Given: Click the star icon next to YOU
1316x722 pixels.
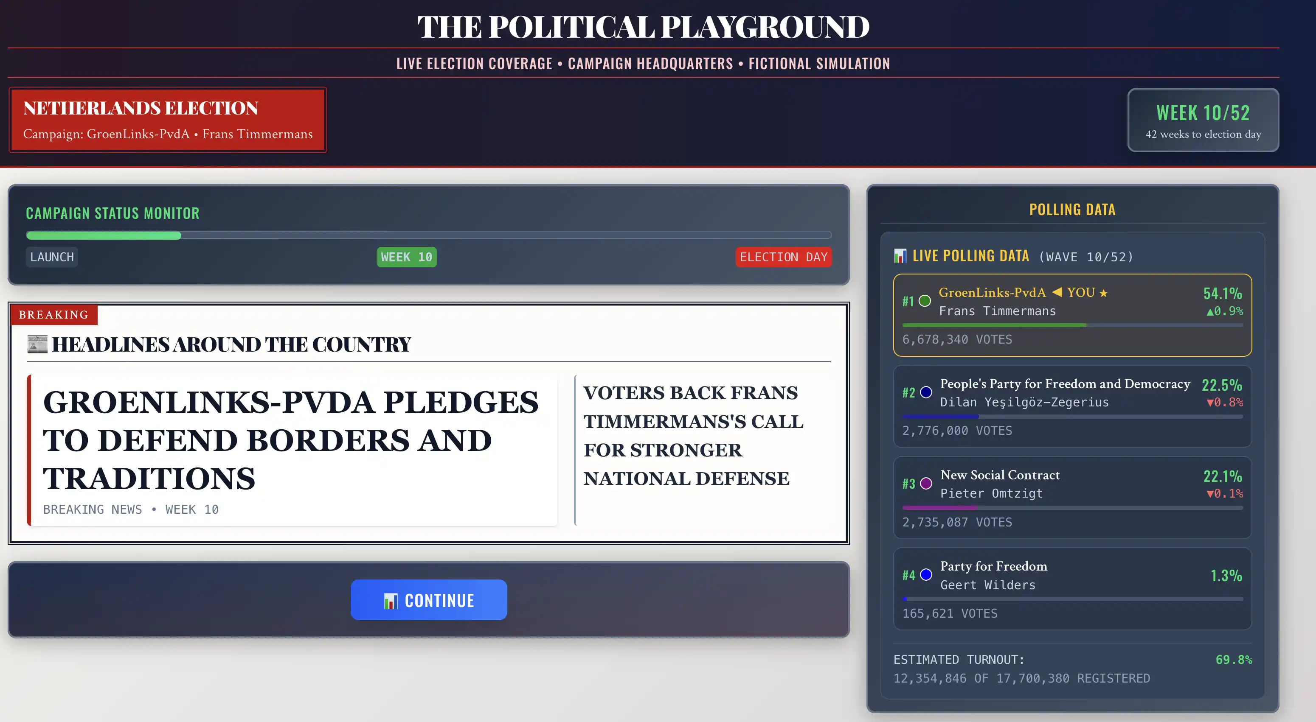Looking at the screenshot, I should pos(1103,293).
